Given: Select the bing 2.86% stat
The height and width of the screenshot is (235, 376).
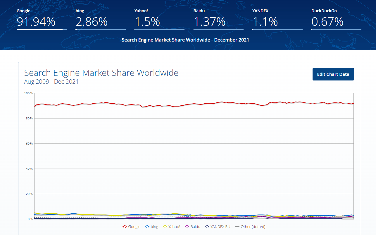Looking at the screenshot, I should click(x=101, y=19).
